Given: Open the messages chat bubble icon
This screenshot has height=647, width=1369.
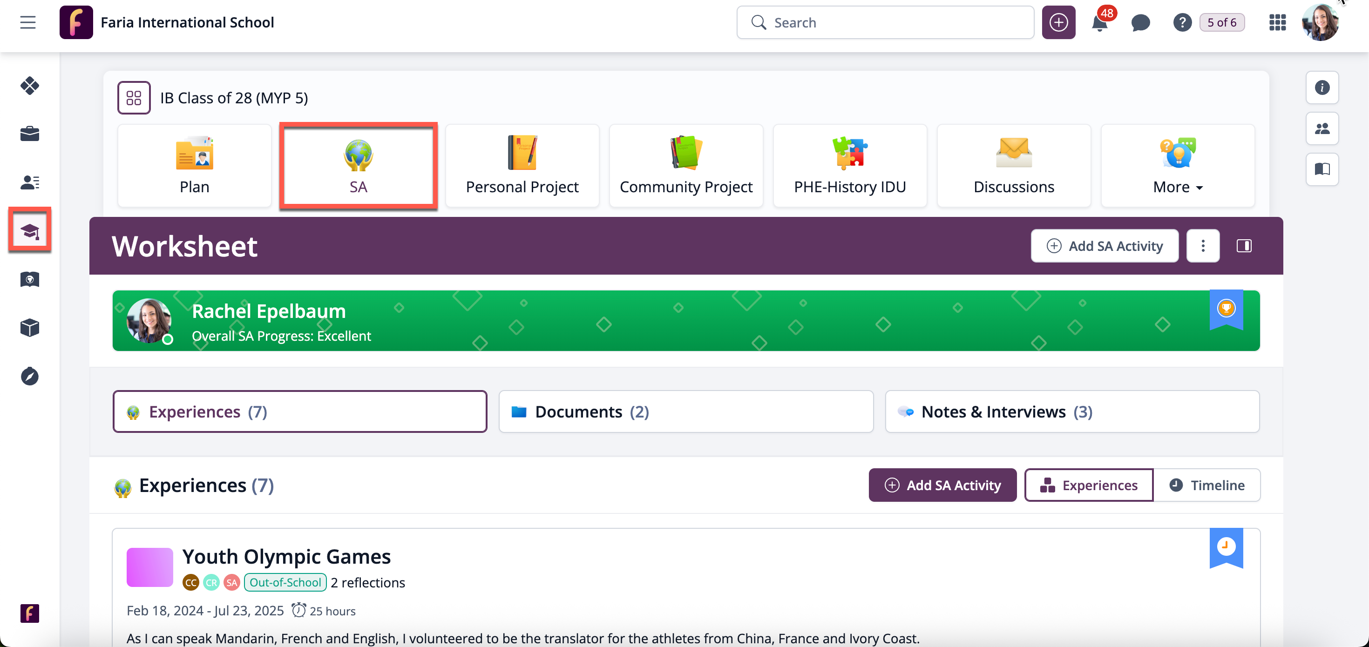Looking at the screenshot, I should (1140, 23).
